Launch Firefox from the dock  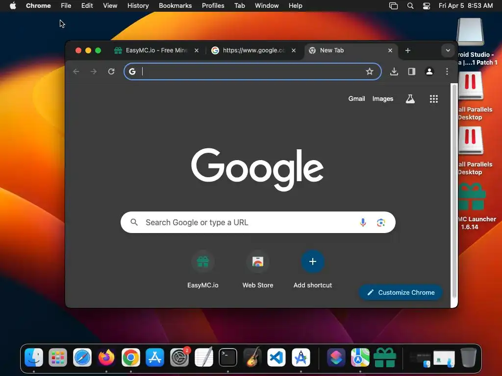coord(106,357)
